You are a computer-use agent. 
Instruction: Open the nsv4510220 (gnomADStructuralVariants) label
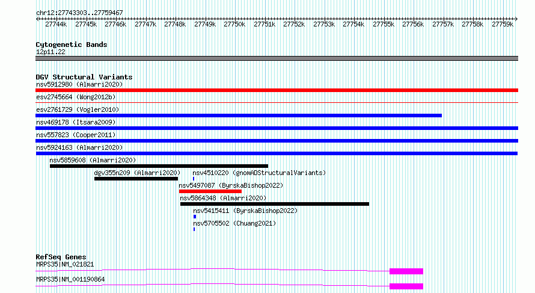pos(259,173)
